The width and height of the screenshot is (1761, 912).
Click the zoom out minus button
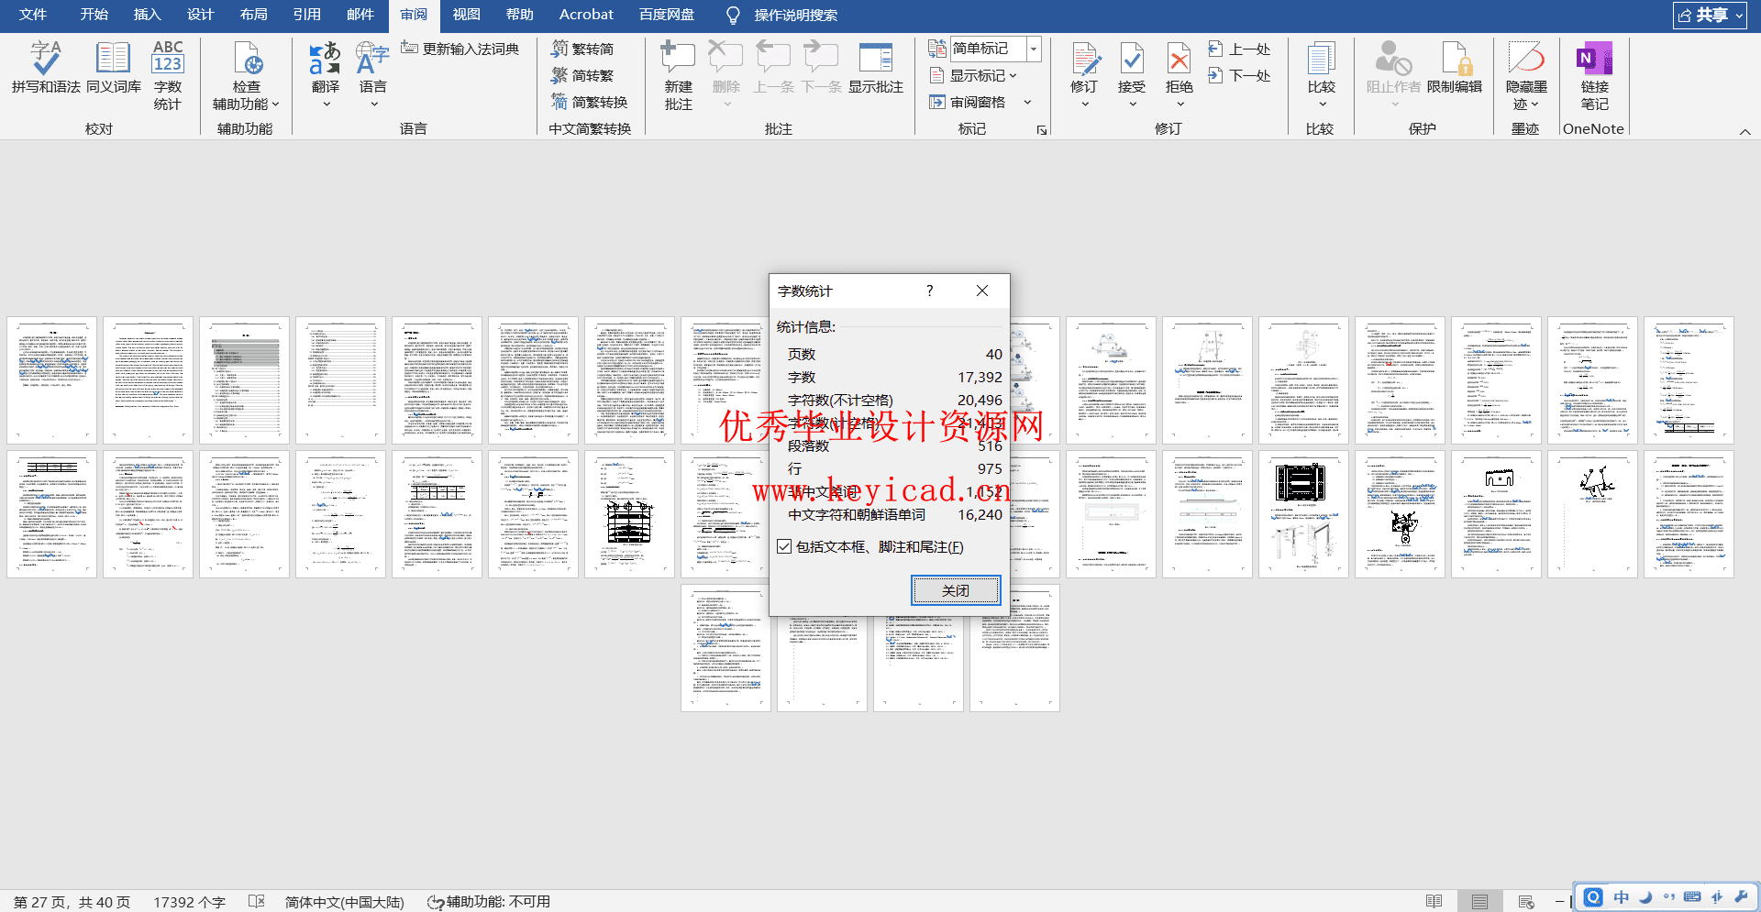click(x=1559, y=902)
